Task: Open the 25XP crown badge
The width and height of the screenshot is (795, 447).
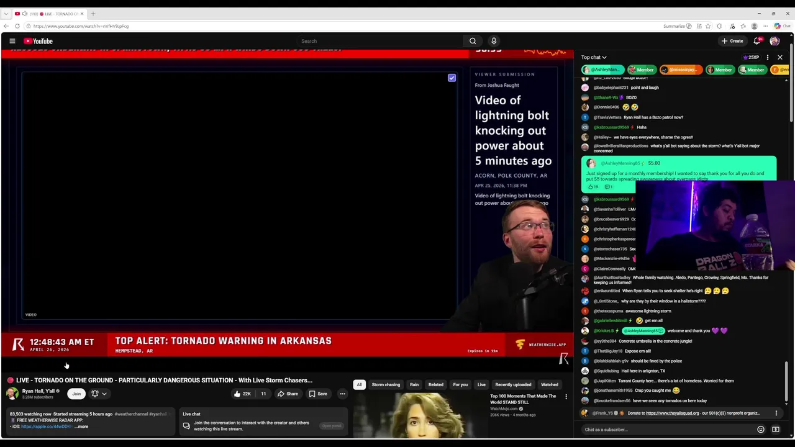Action: [x=751, y=58]
